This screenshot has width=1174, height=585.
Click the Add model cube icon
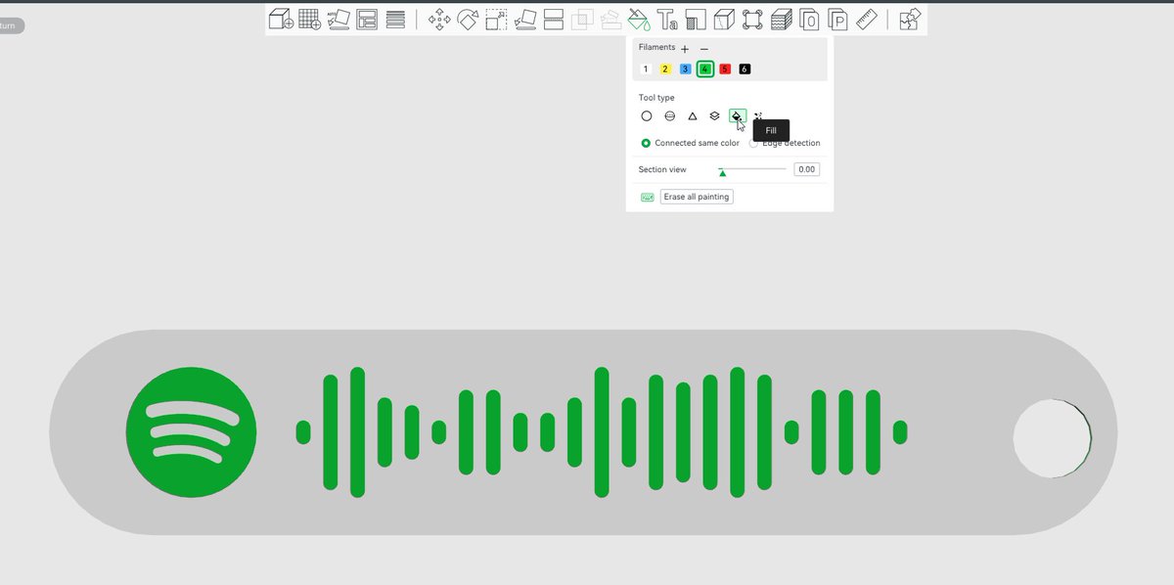[281, 20]
